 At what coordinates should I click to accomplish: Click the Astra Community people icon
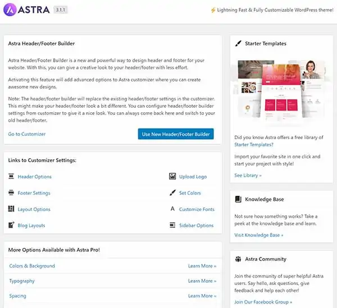pos(238,259)
